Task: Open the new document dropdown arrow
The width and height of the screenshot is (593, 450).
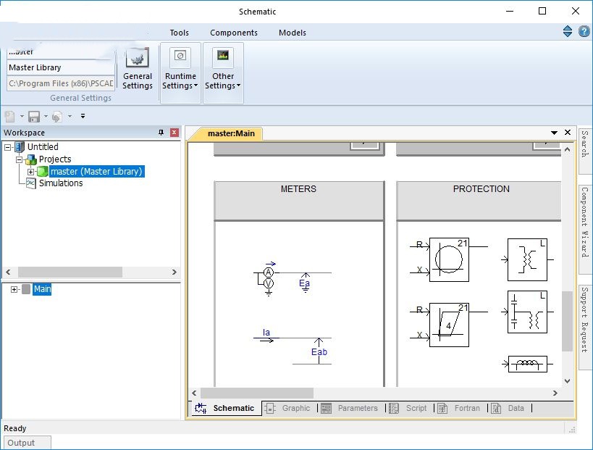Action: click(x=22, y=116)
